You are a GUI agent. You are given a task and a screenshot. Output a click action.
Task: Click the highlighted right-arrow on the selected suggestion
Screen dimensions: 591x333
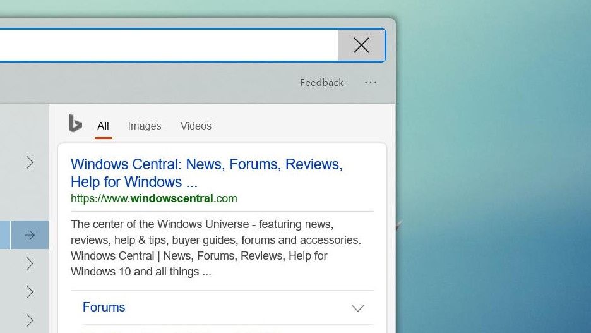30,235
